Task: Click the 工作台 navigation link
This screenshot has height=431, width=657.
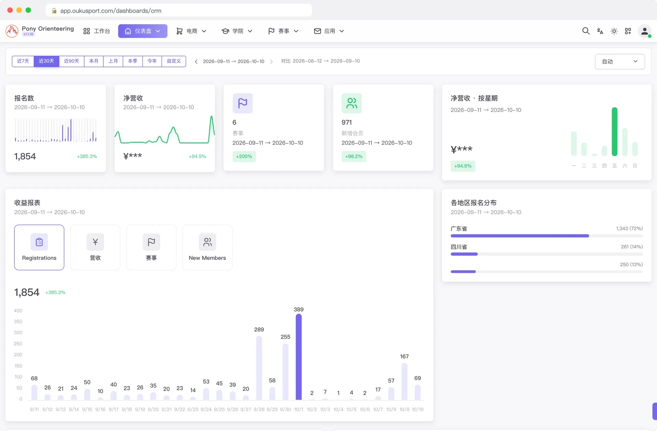Action: click(97, 31)
